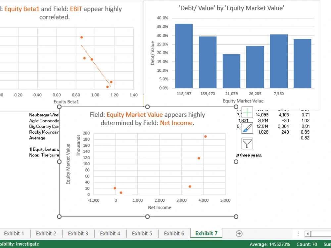Select the 118,497 bar in bar chart

coord(184,56)
